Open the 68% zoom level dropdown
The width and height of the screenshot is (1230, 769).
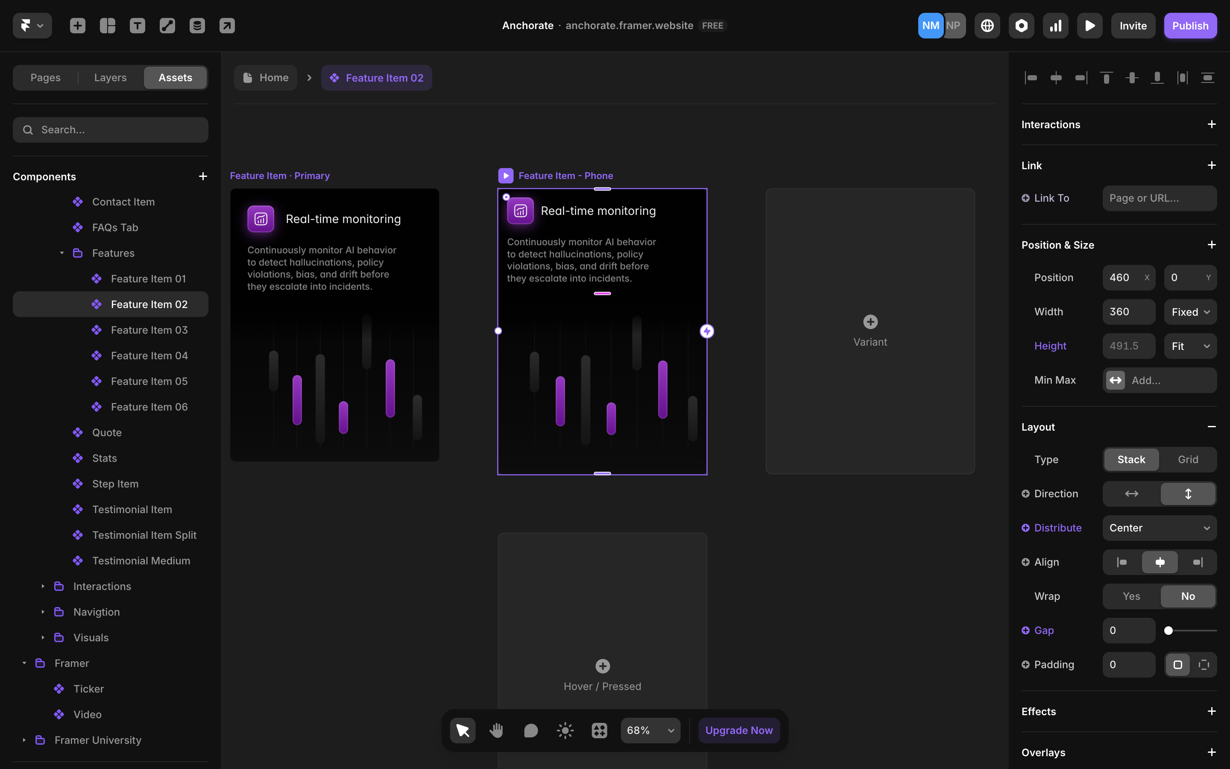coord(650,731)
